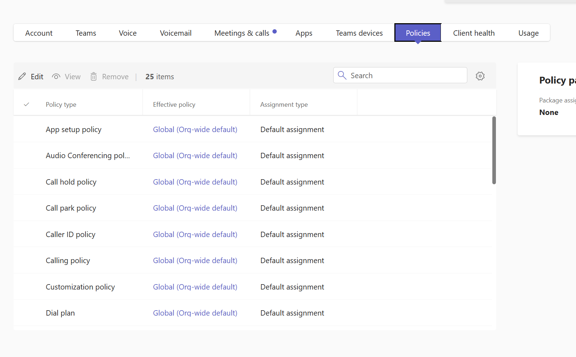Select the Client health tab
The height and width of the screenshot is (357, 576).
pos(474,33)
